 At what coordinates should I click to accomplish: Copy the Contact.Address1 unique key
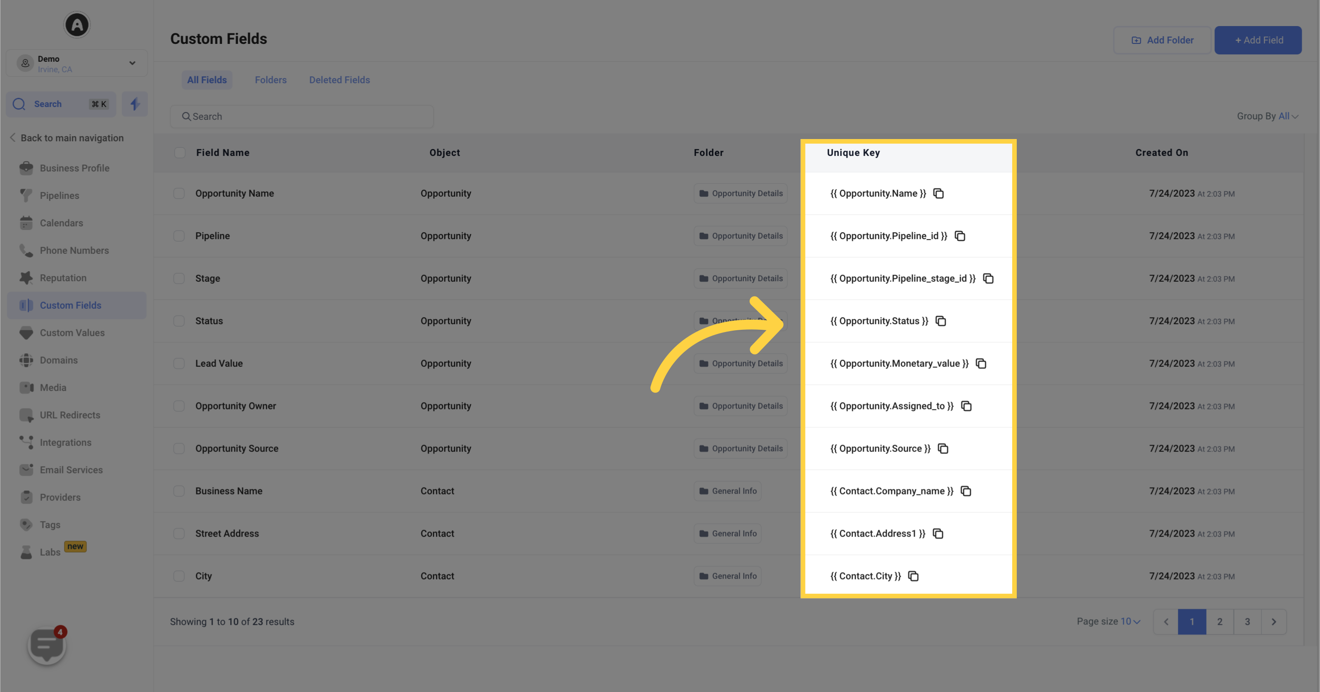coord(938,534)
